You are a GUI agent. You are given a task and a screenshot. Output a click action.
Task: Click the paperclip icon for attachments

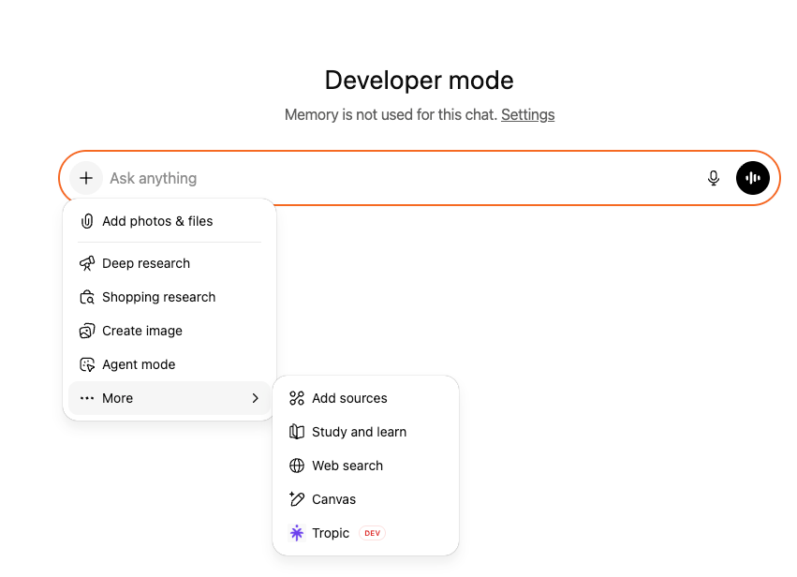[x=87, y=222]
